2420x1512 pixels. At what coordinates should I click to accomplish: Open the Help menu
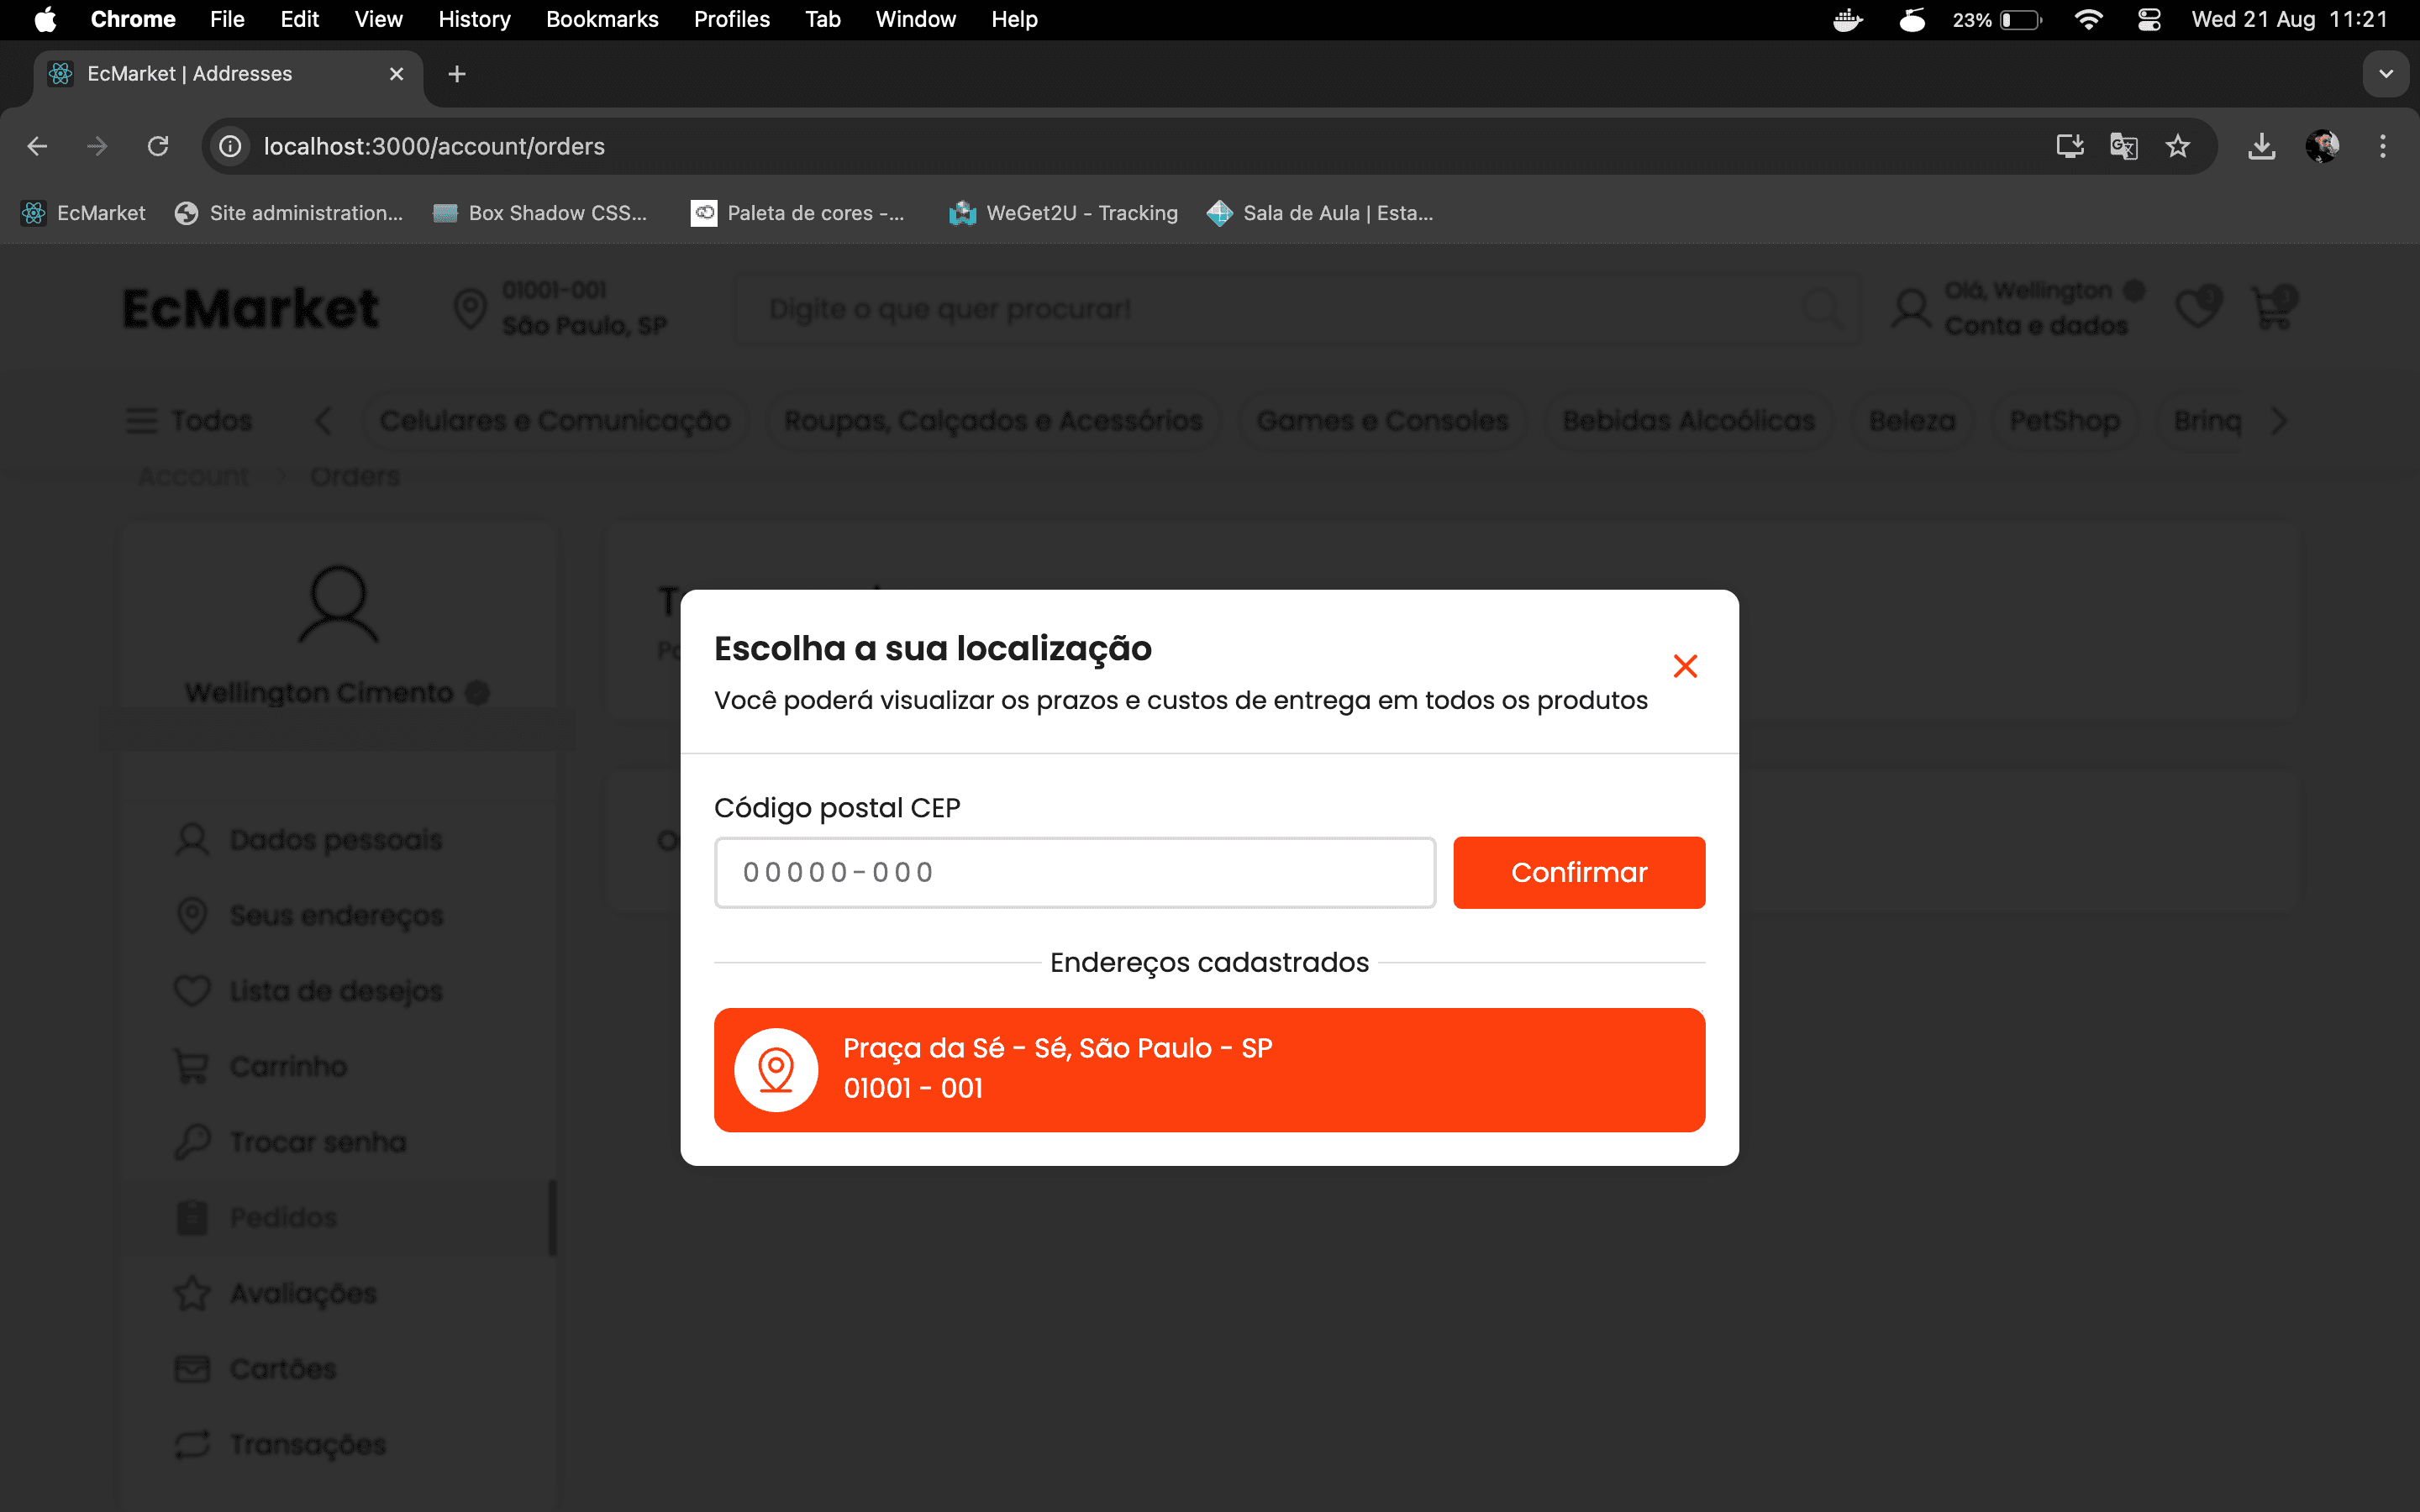point(1014,20)
